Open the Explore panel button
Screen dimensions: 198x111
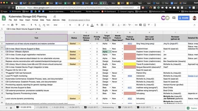192,108
